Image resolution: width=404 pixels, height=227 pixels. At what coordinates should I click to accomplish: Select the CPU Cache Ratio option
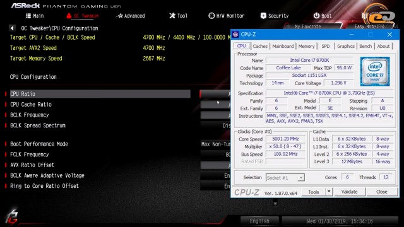click(x=31, y=105)
